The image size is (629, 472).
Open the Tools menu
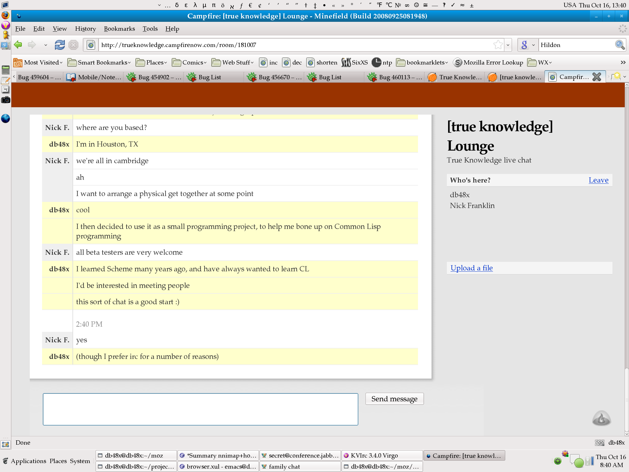pos(150,29)
